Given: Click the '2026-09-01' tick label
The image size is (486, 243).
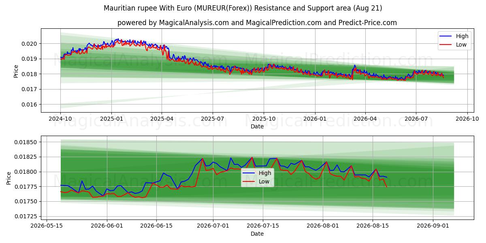Looking at the screenshot, I should click(x=433, y=226).
